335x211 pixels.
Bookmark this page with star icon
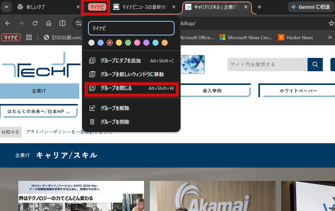[x=331, y=23]
